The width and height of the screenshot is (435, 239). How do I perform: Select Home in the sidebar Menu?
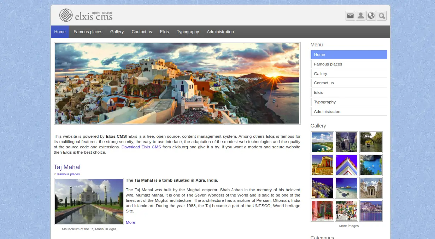click(x=349, y=55)
